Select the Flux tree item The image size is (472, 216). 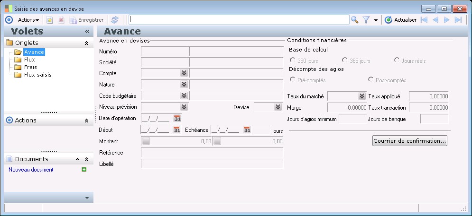29,60
